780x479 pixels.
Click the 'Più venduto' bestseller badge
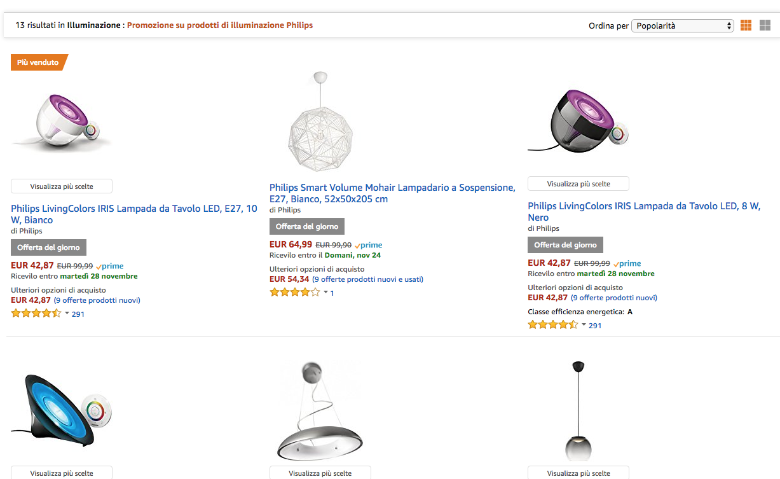click(38, 62)
